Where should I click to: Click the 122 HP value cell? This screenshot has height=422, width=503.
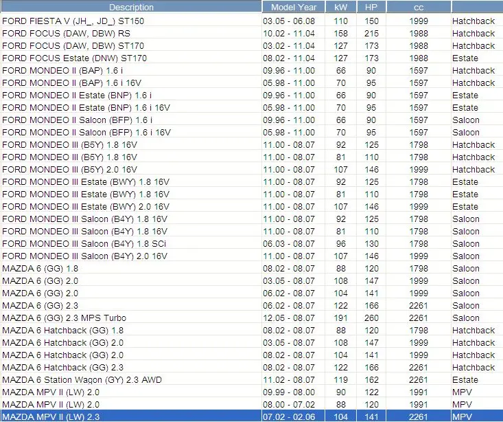click(371, 392)
